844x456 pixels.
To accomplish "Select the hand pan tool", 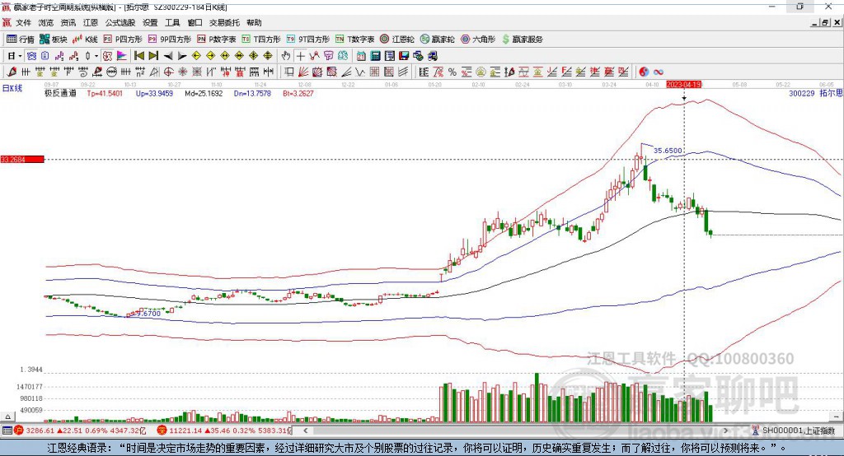I will (286, 56).
